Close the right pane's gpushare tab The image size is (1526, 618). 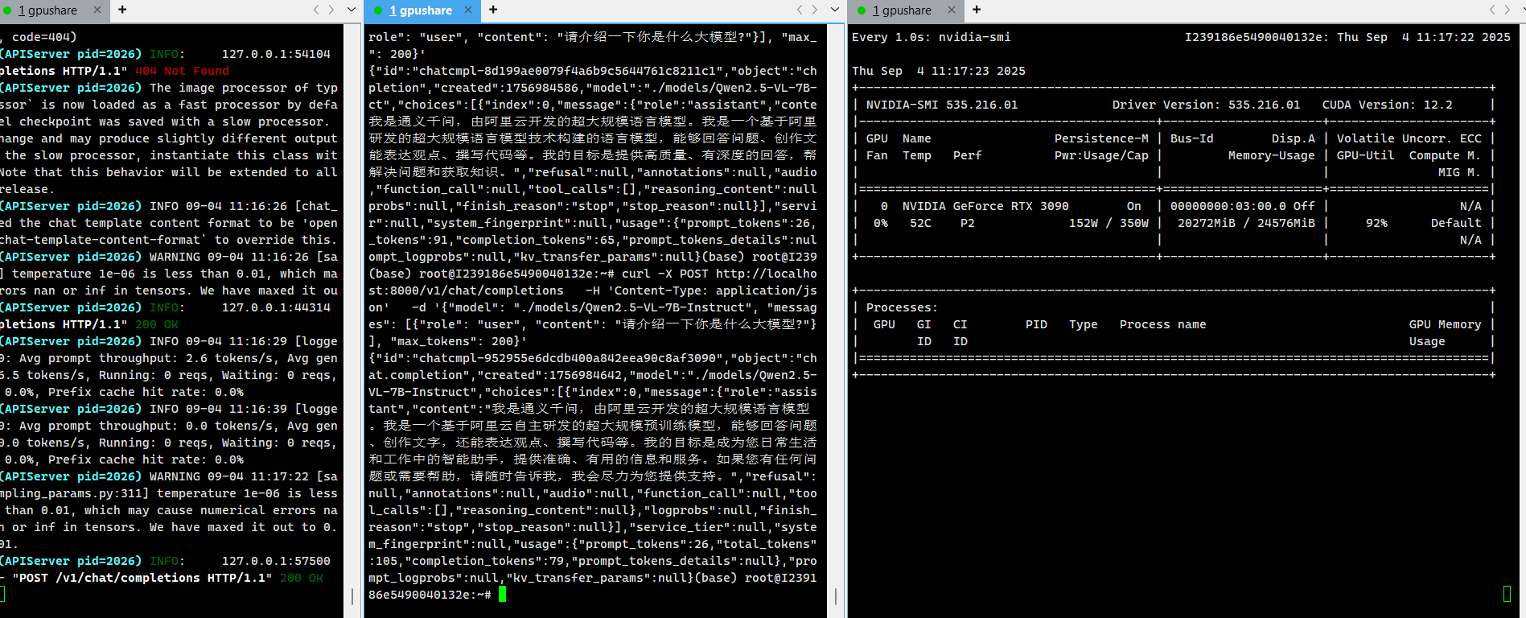(x=952, y=10)
